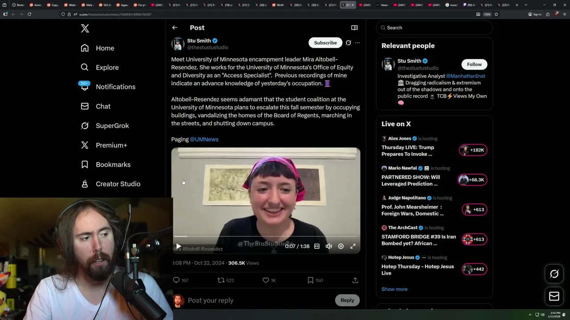Click 150% zoom level indicator
The height and width of the screenshot is (320, 570).
[x=487, y=14]
